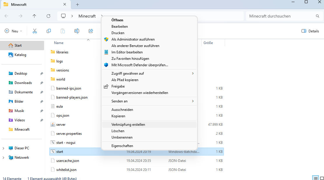Choose Löschen in the context menu
The height and width of the screenshot is (180, 324).
pyautogui.click(x=149, y=131)
